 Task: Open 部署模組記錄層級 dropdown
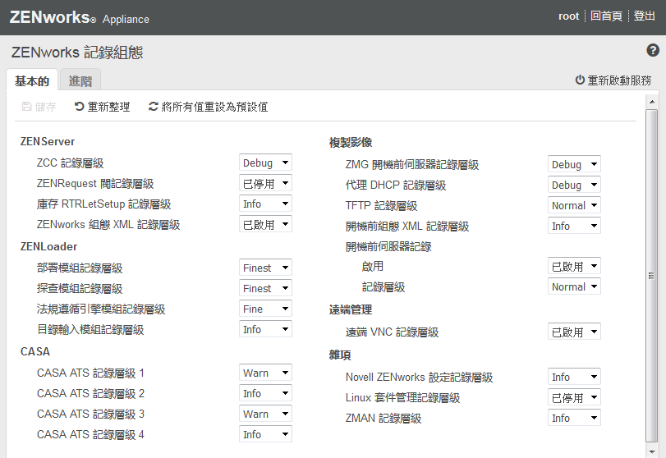pyautogui.click(x=265, y=268)
